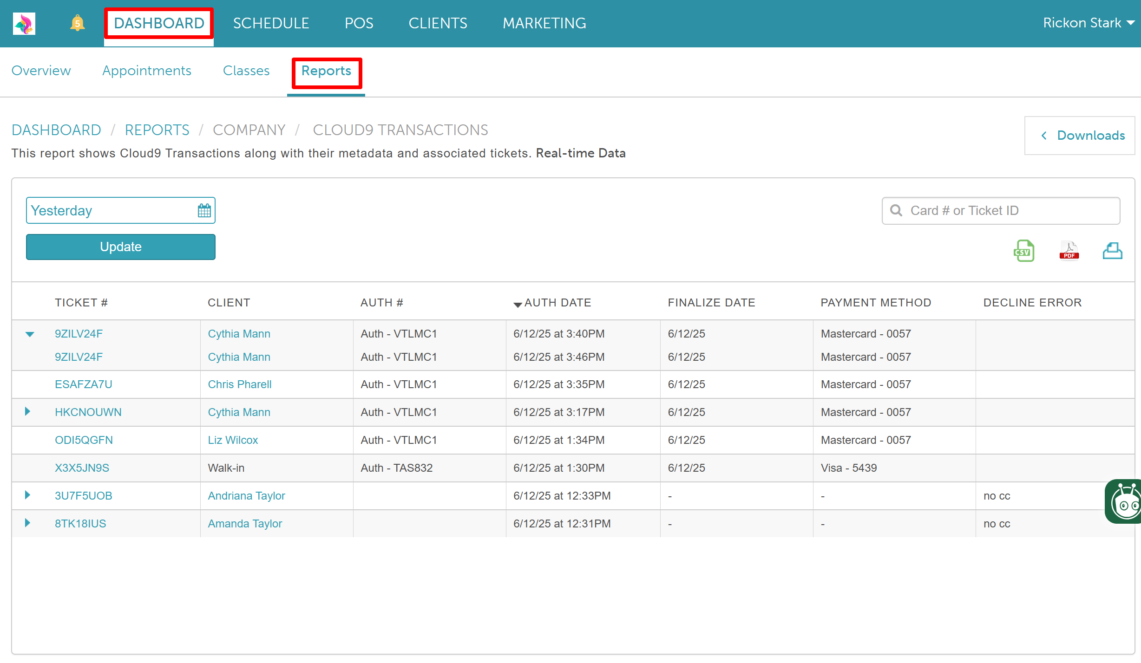Expand the 8TK18IUS ticket row
The height and width of the screenshot is (663, 1141).
(27, 523)
